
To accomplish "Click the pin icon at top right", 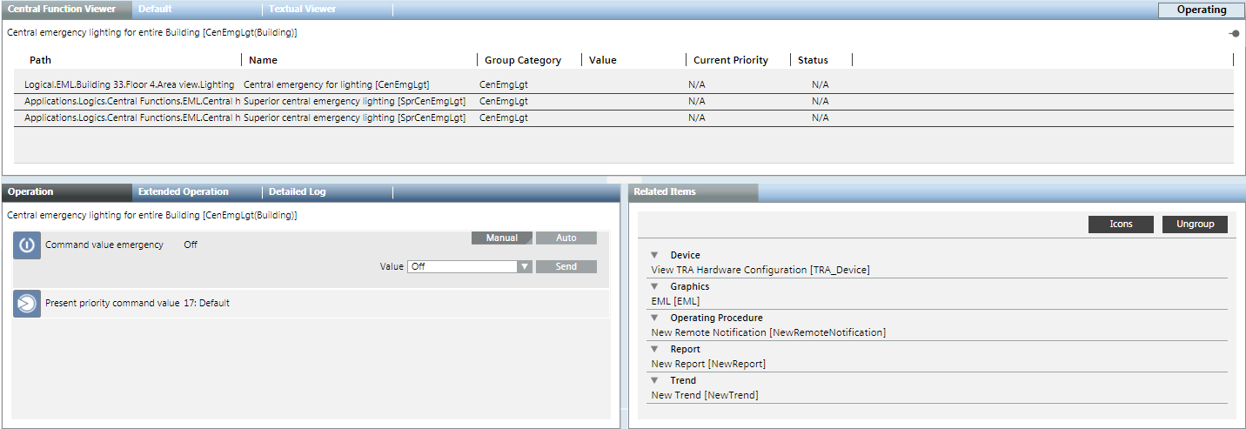I will (1234, 33).
